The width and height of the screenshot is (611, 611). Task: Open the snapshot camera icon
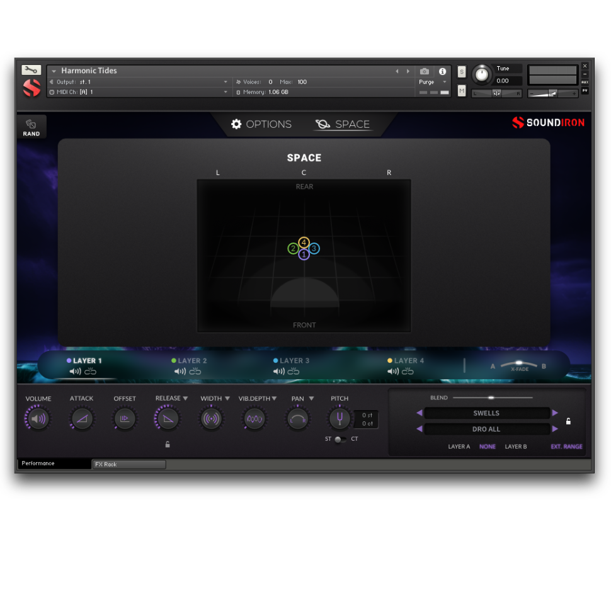click(x=425, y=71)
